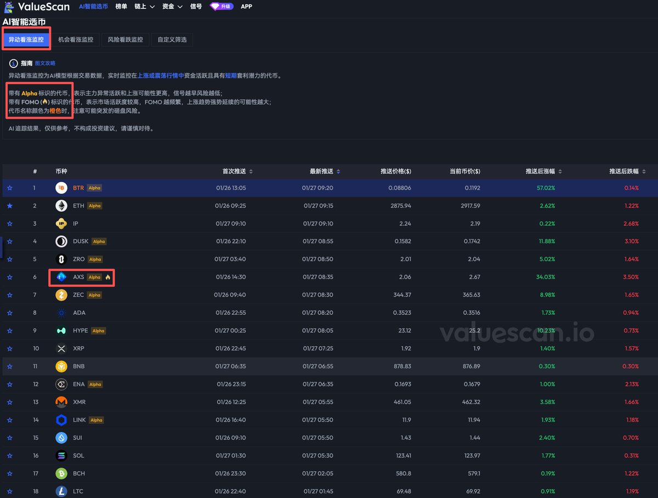Open 榜单 in top navigation
Image resolution: width=658 pixels, height=498 pixels.
click(x=121, y=7)
